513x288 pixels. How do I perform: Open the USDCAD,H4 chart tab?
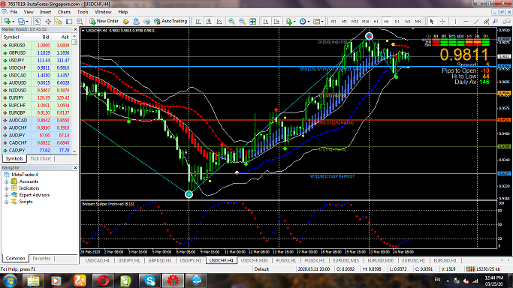coord(98,260)
